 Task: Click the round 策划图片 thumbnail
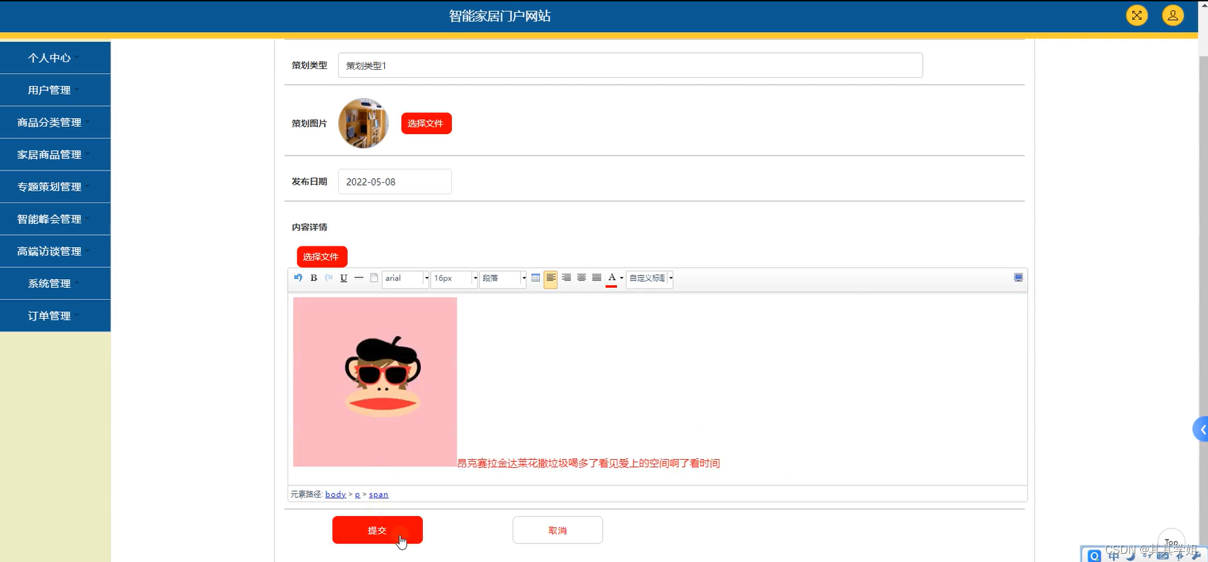tap(363, 123)
